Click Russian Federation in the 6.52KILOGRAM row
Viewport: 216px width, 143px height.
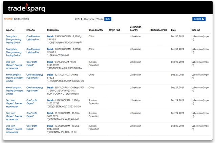click(x=94, y=102)
